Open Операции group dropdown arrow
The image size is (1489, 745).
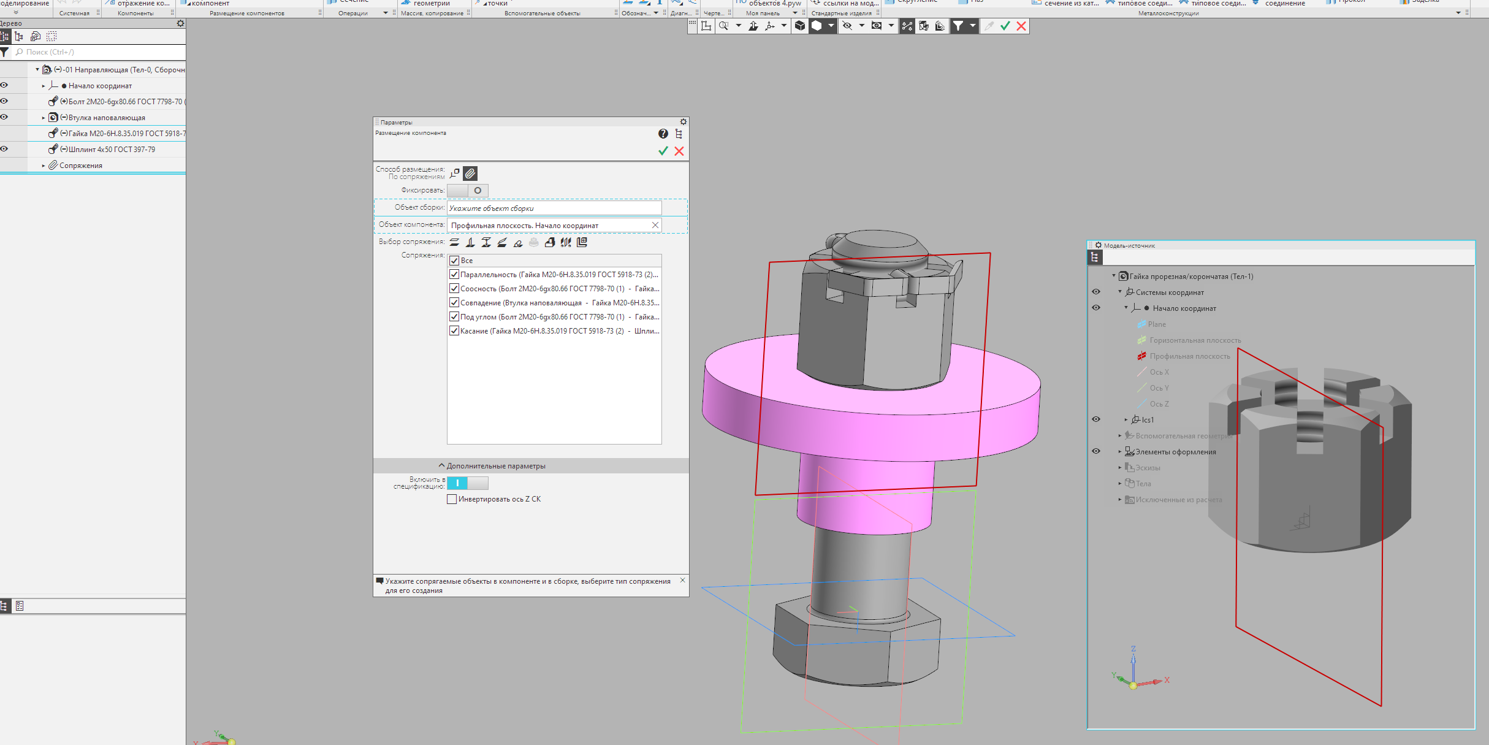click(x=386, y=13)
